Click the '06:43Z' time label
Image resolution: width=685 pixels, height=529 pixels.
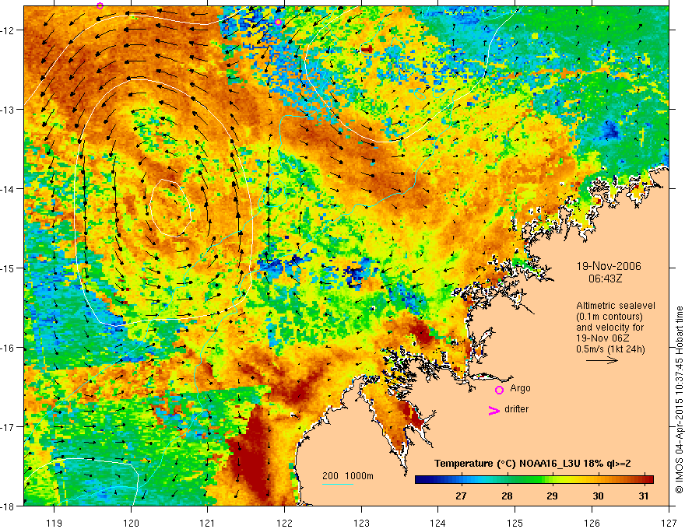tap(605, 278)
